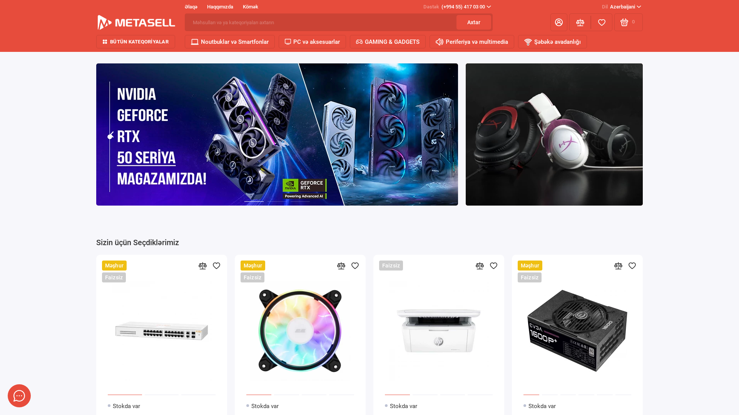The height and width of the screenshot is (415, 739).
Task: Open the compare scales icon in header
Action: pos(580,22)
